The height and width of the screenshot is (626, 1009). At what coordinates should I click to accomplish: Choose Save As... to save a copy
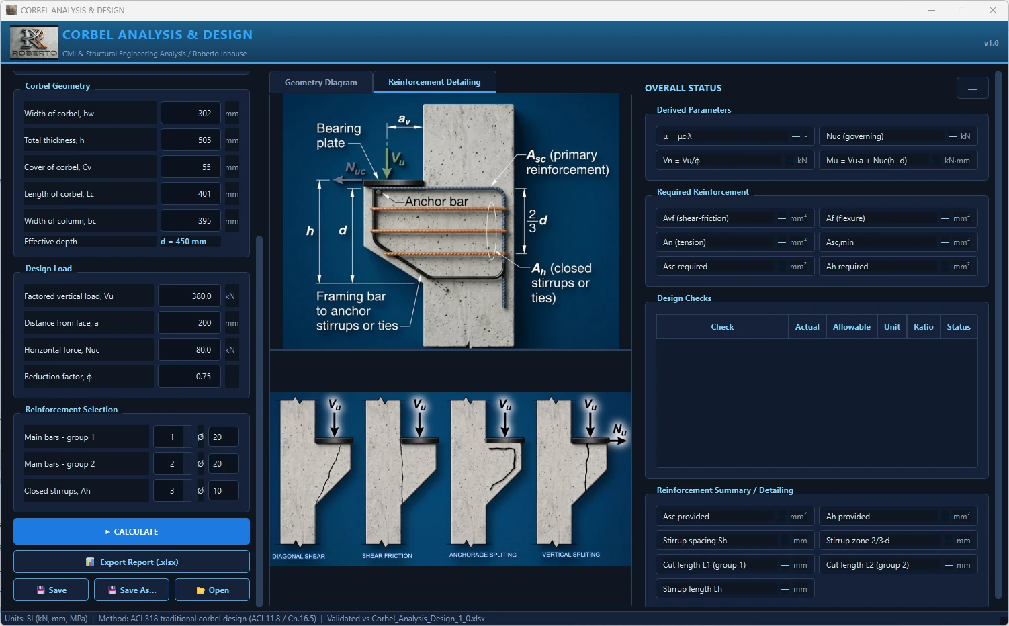(132, 590)
